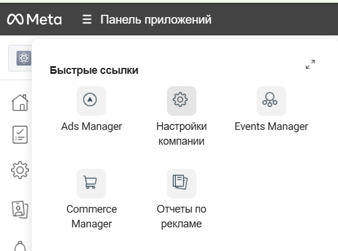Image resolution: width=338 pixels, height=251 pixels.
Task: Open Настройки компании gear icon
Action: (x=182, y=101)
